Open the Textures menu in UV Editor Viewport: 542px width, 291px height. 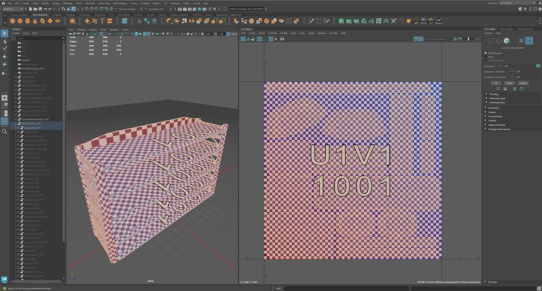point(322,33)
